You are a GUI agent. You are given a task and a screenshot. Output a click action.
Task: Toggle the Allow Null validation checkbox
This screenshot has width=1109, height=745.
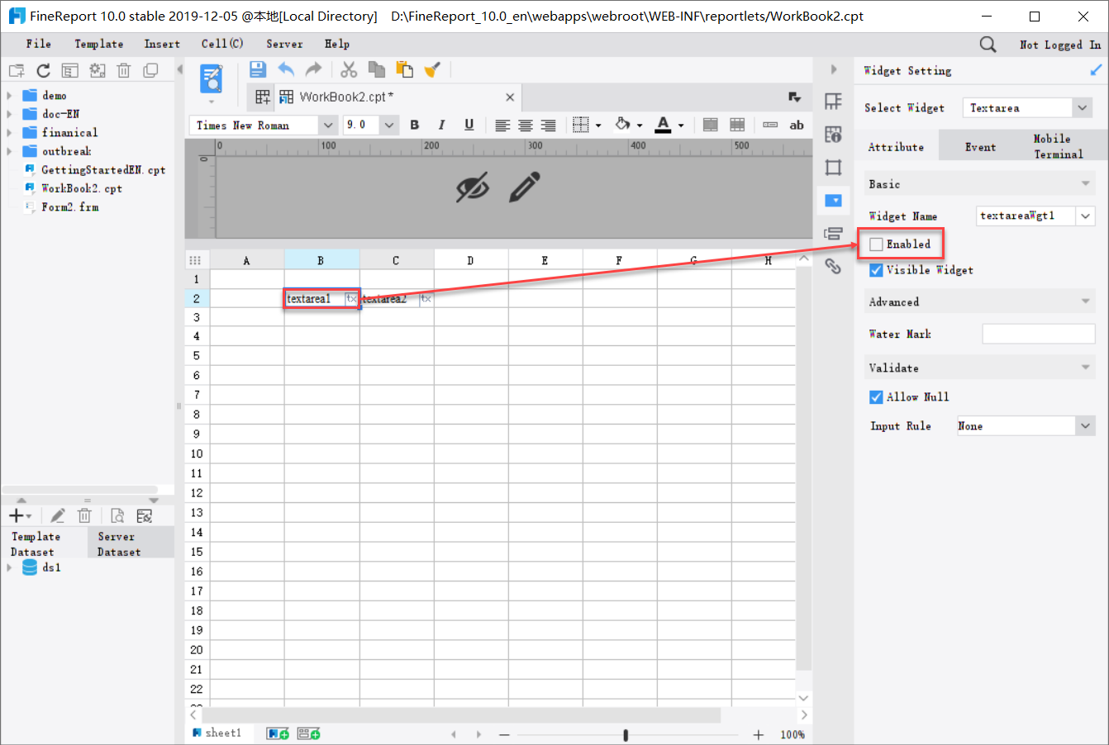tap(876, 396)
